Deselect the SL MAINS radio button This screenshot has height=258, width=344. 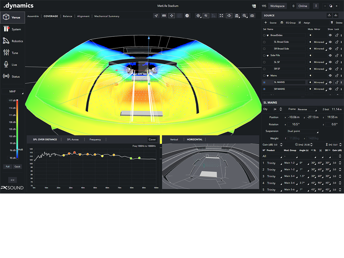[x=264, y=82]
